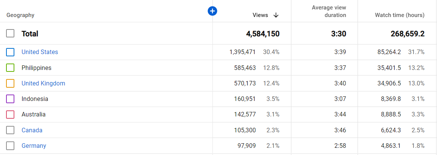The image size is (437, 155).
Task: Sort by the Views column header
Action: coord(260,15)
